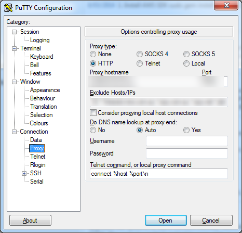242x233 pixels.
Task: Open the Behaviour category
Action: coord(43,98)
